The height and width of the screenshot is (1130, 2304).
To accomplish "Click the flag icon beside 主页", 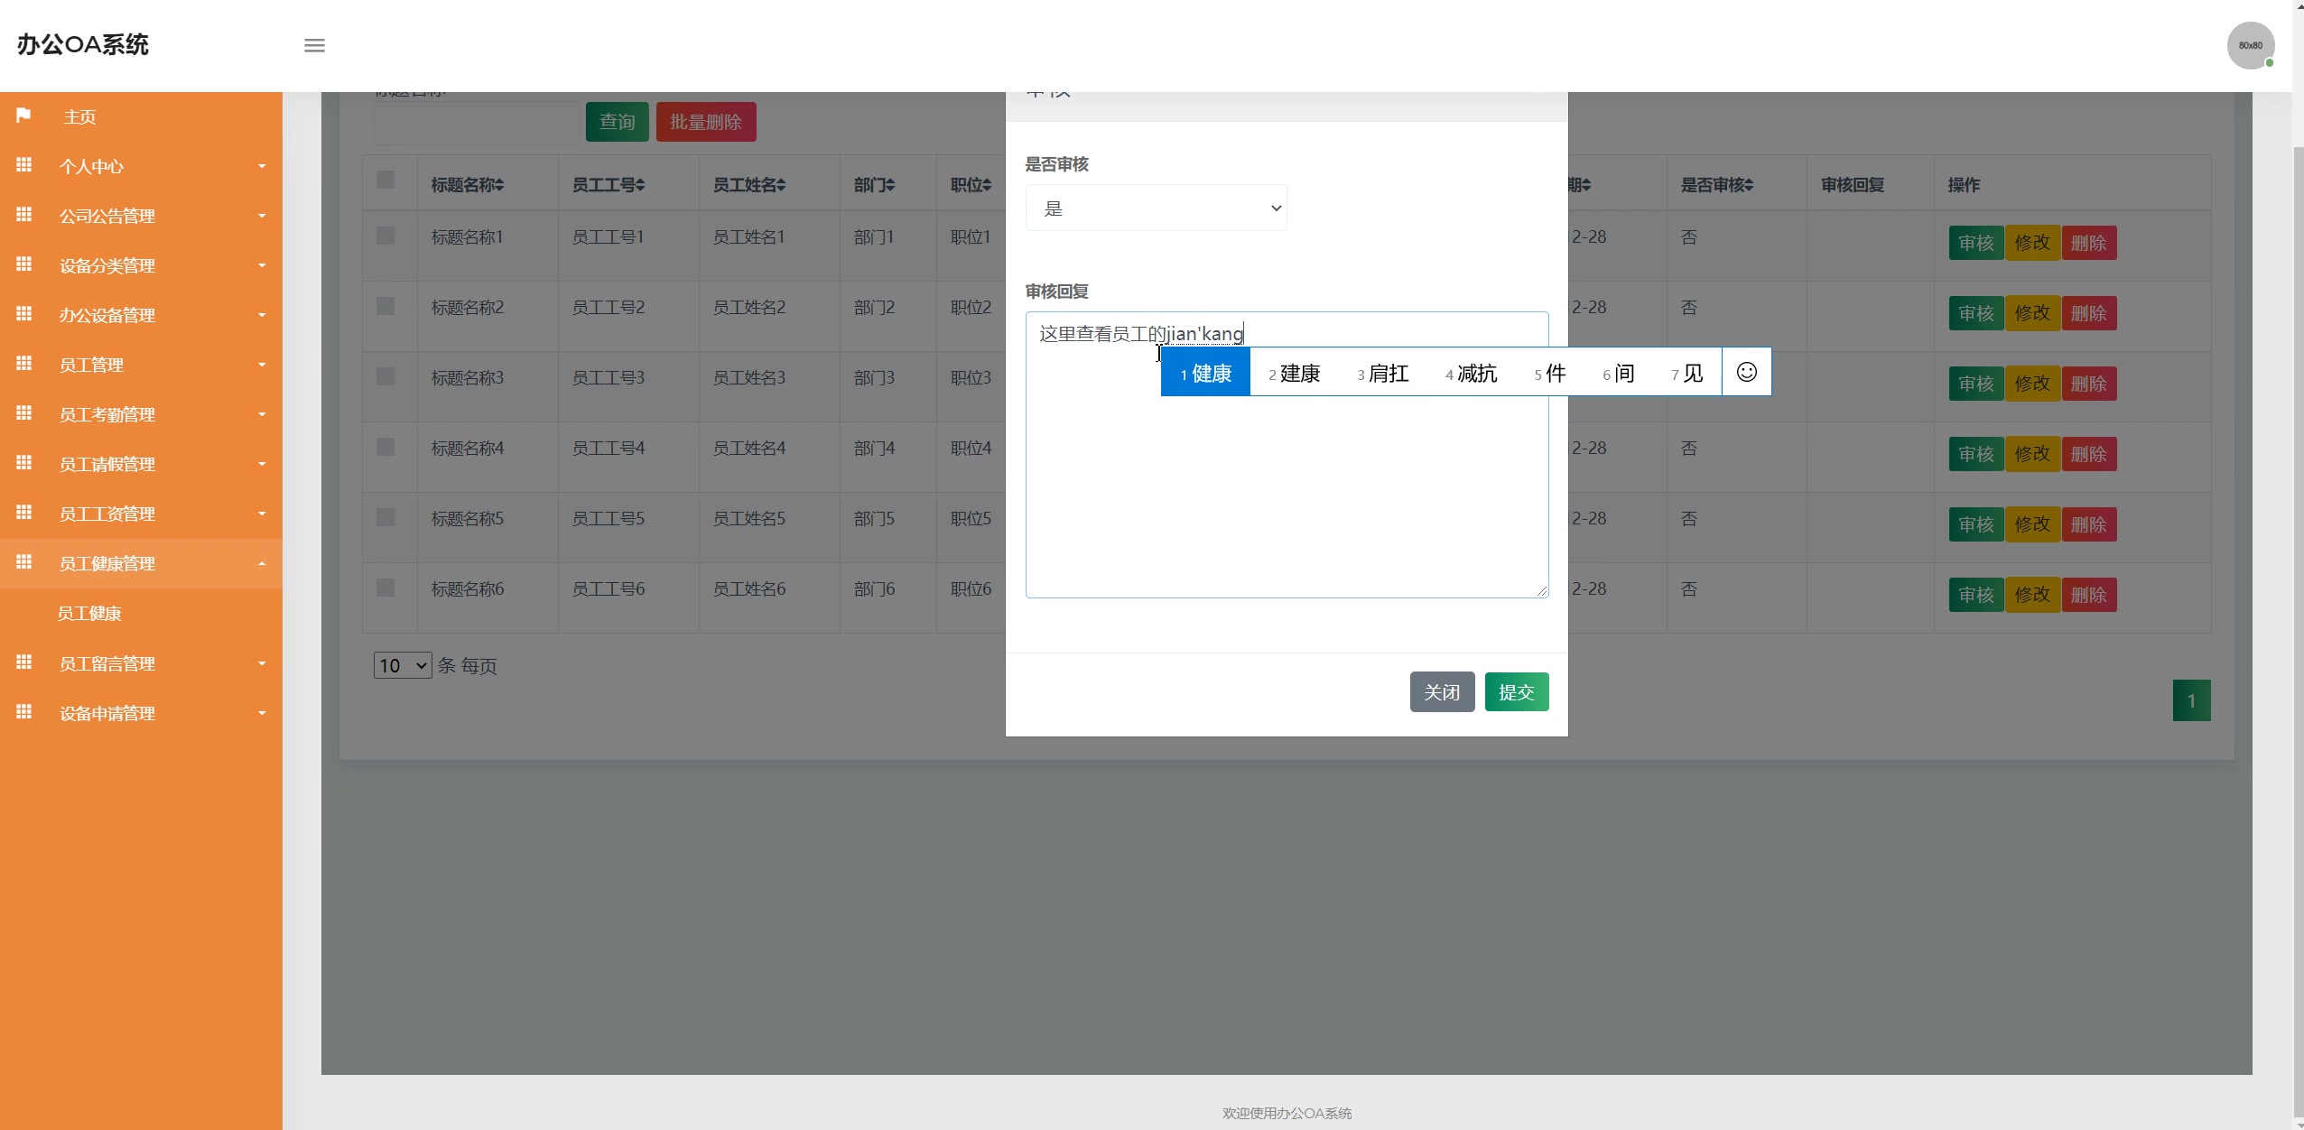I will click(x=24, y=116).
